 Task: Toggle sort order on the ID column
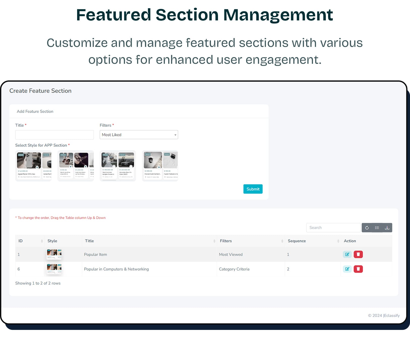[42, 241]
